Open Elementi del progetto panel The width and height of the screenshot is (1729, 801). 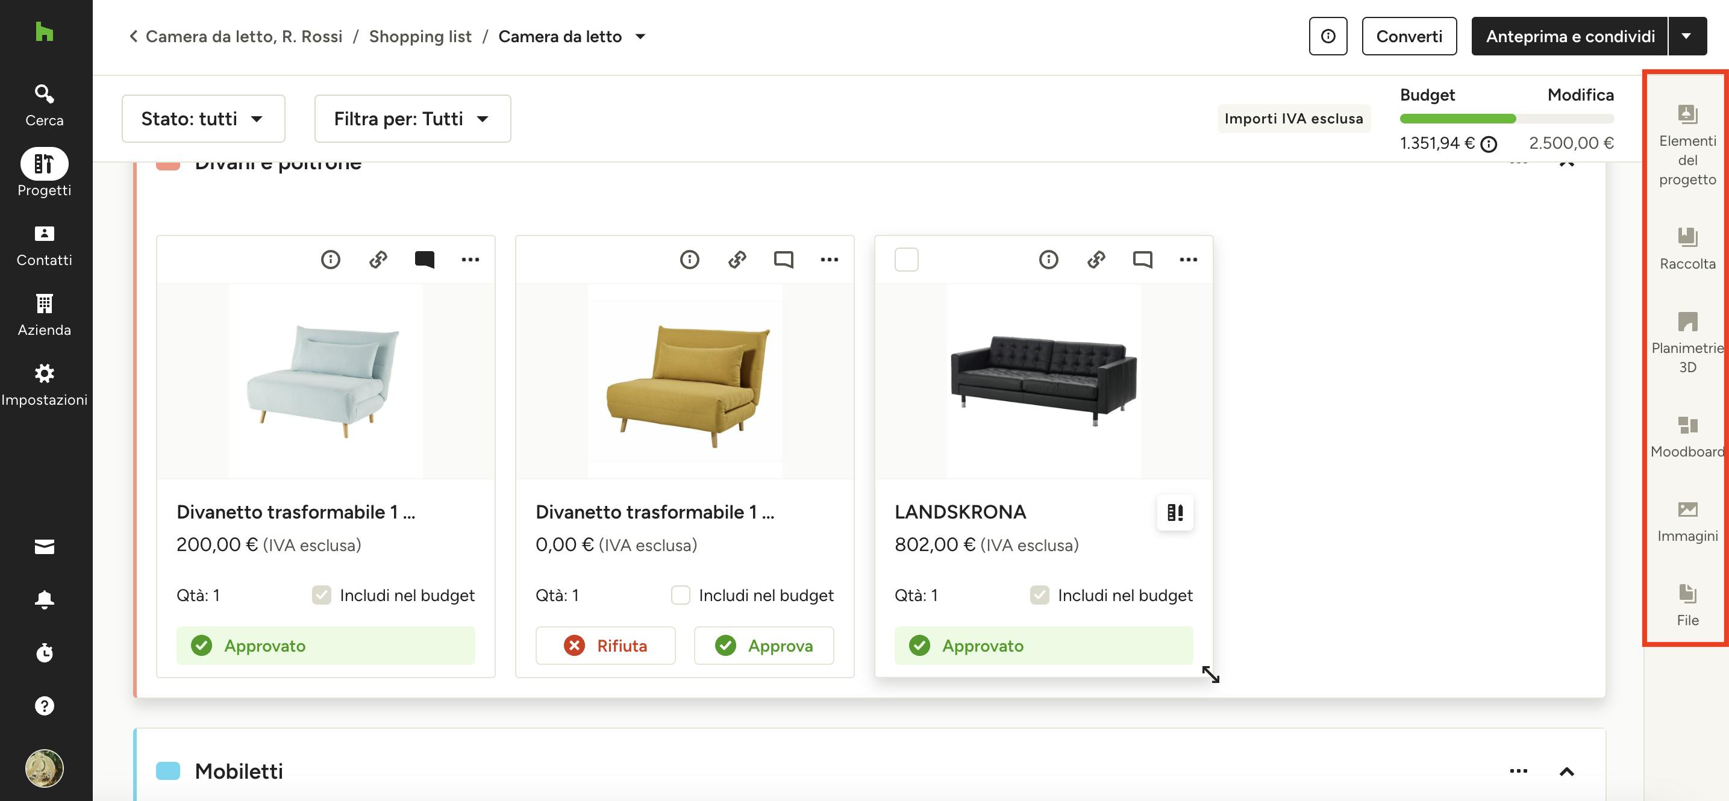[x=1687, y=146]
